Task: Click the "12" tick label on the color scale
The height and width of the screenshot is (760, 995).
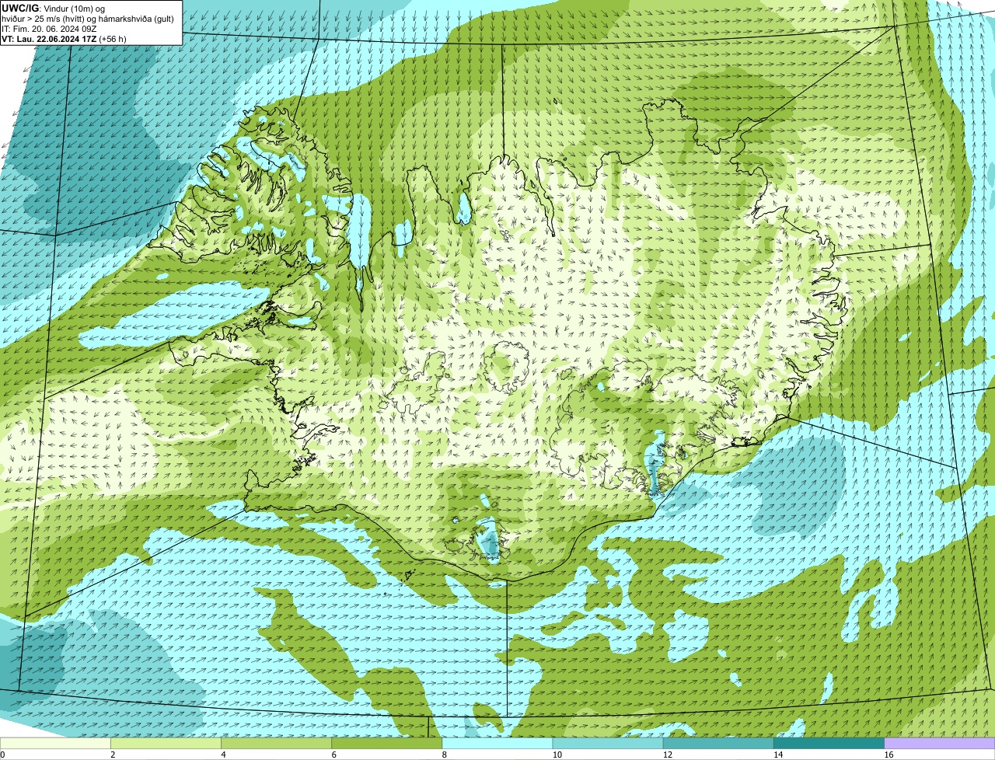Action: tap(668, 755)
